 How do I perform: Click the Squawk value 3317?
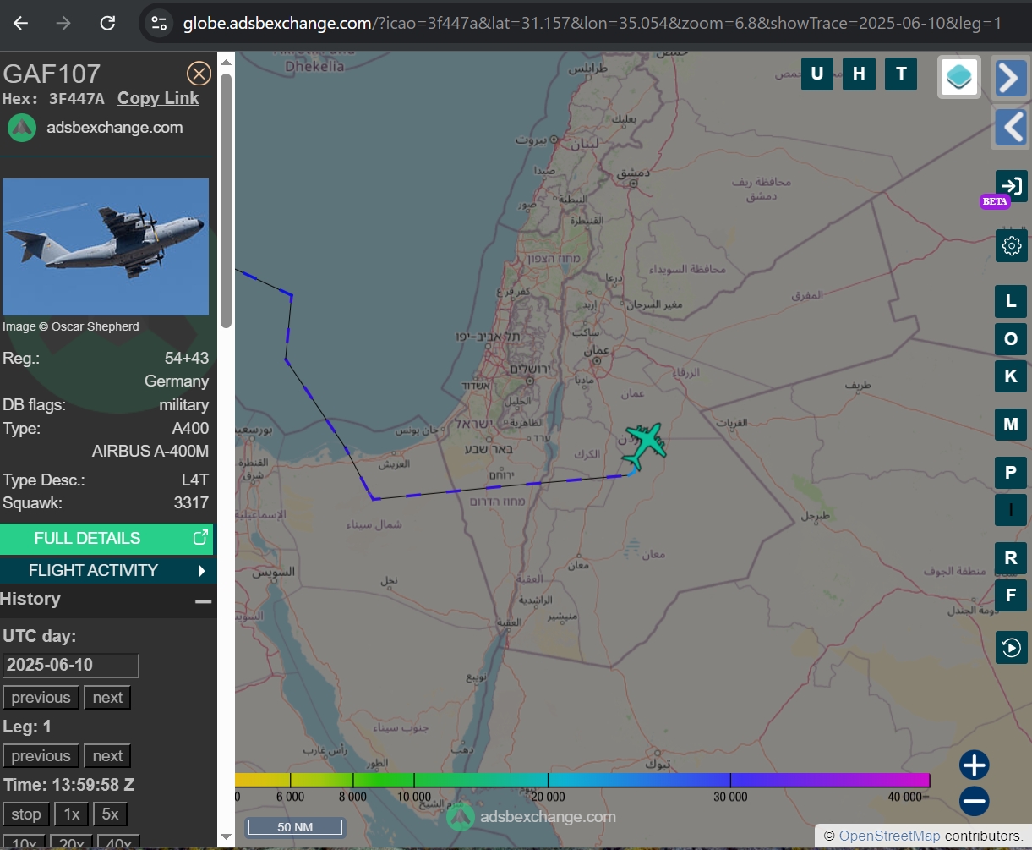[x=191, y=503]
